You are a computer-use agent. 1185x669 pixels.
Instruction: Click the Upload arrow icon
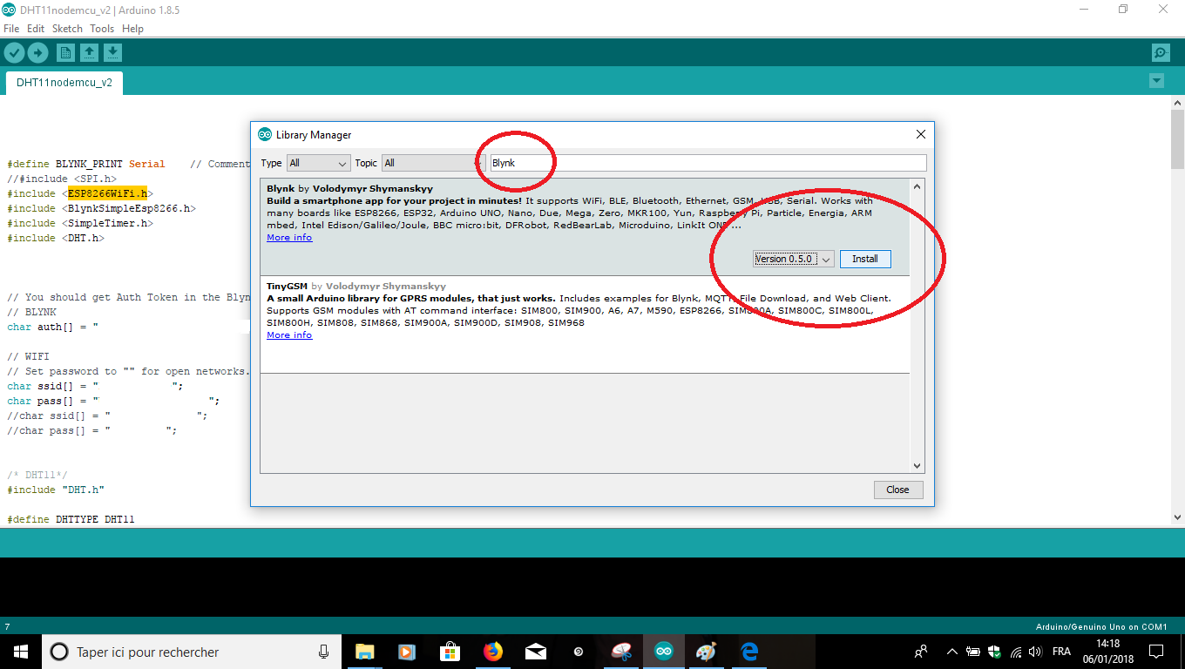(x=37, y=53)
